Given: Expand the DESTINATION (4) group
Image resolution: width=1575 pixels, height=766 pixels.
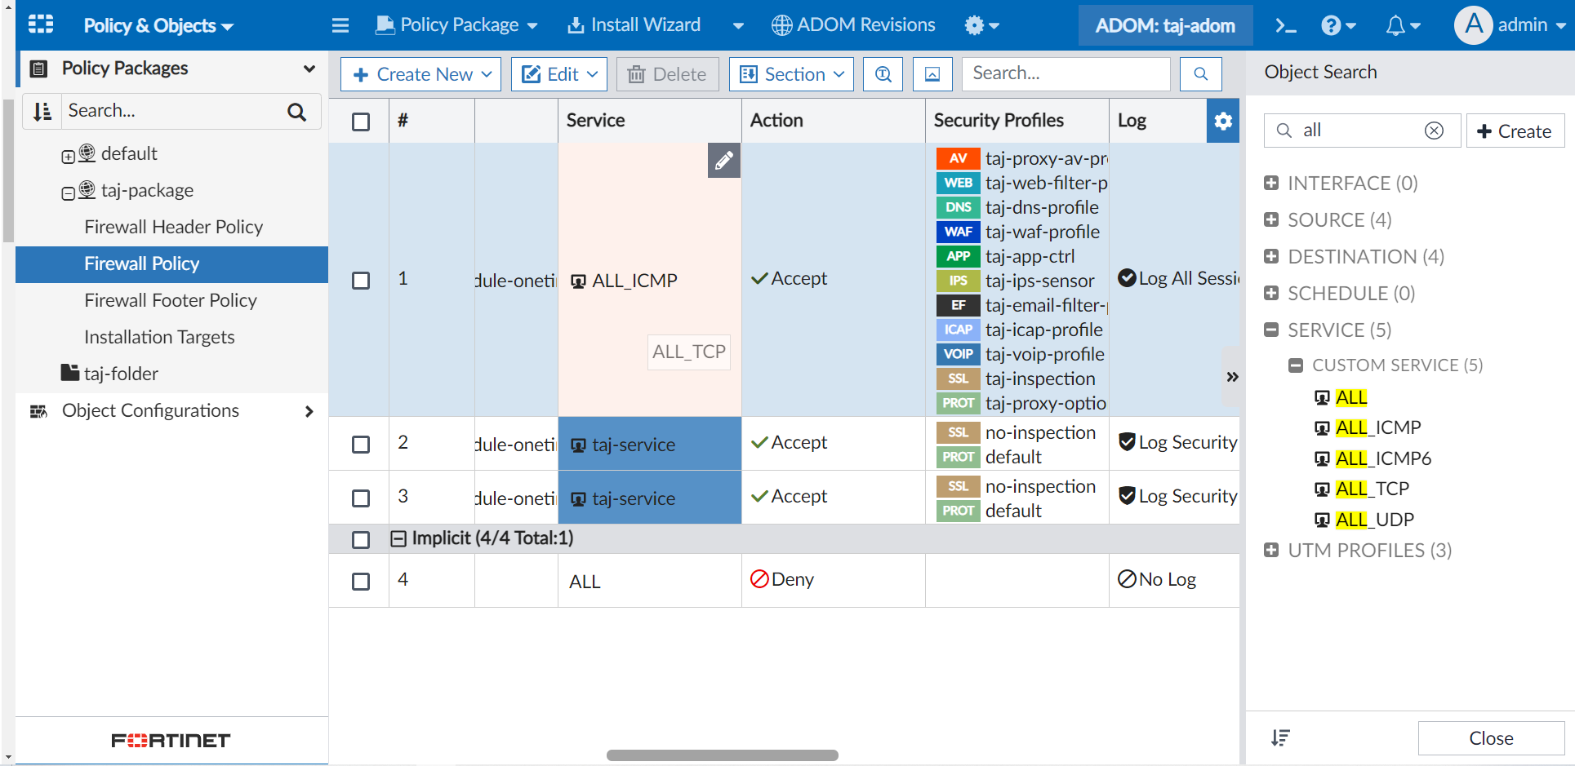Looking at the screenshot, I should [x=1271, y=256].
